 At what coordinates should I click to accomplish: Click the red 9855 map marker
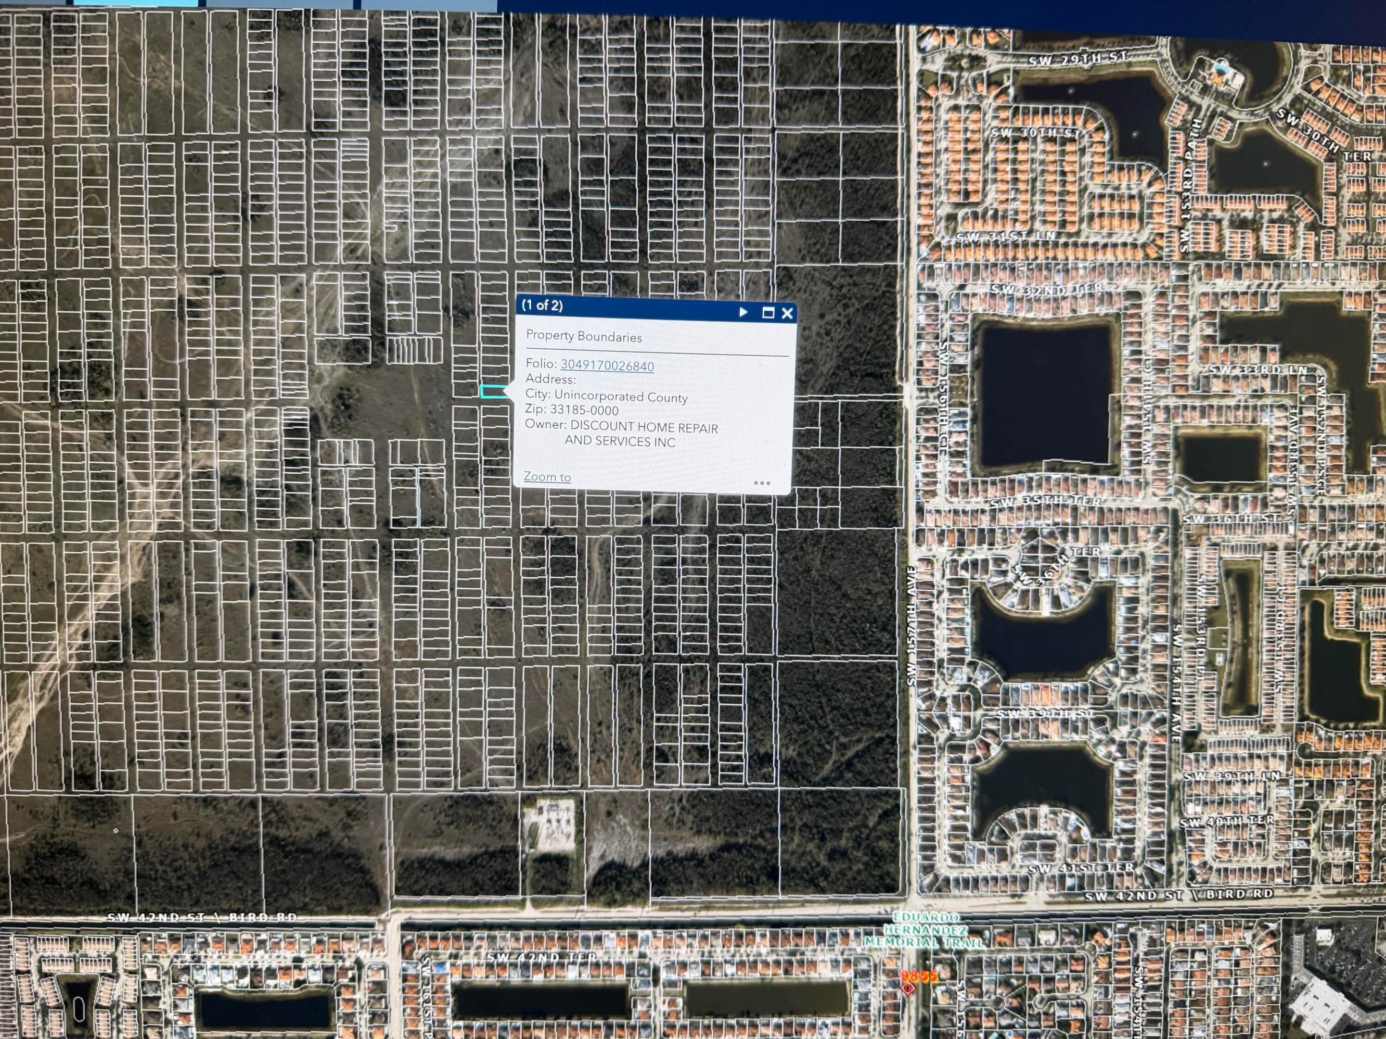[919, 976]
